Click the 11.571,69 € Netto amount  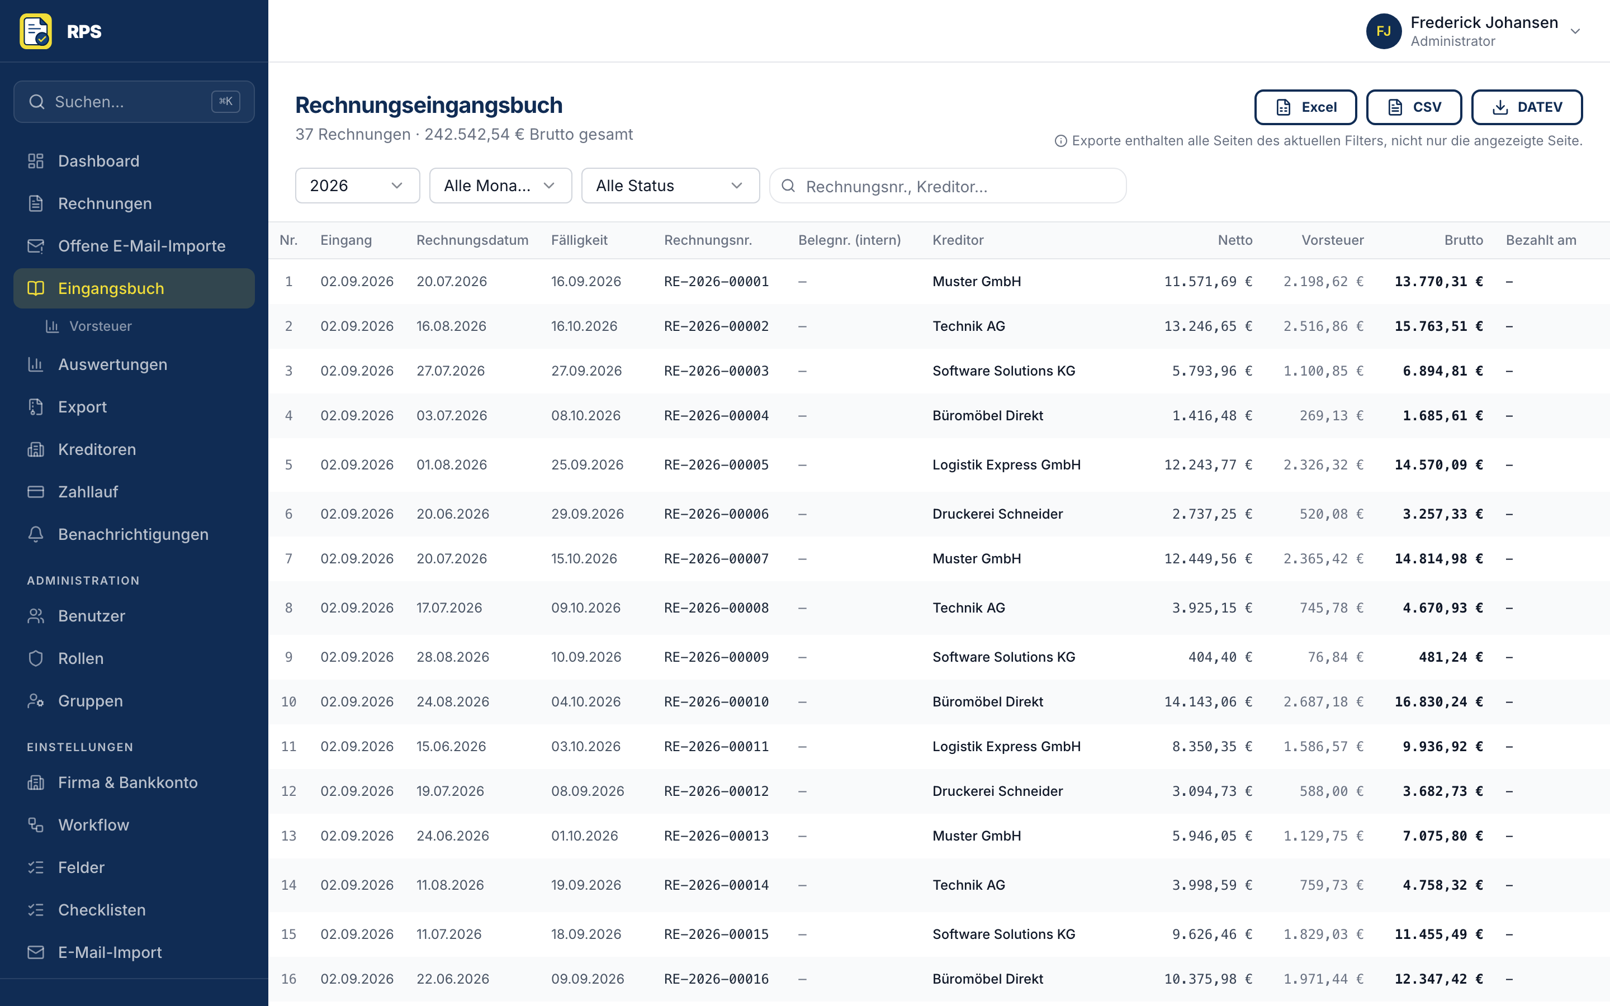(x=1207, y=282)
